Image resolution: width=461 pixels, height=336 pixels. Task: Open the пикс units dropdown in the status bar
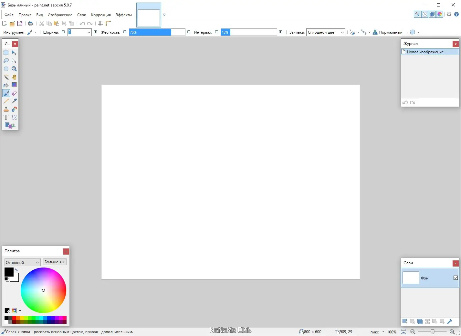[x=377, y=332]
